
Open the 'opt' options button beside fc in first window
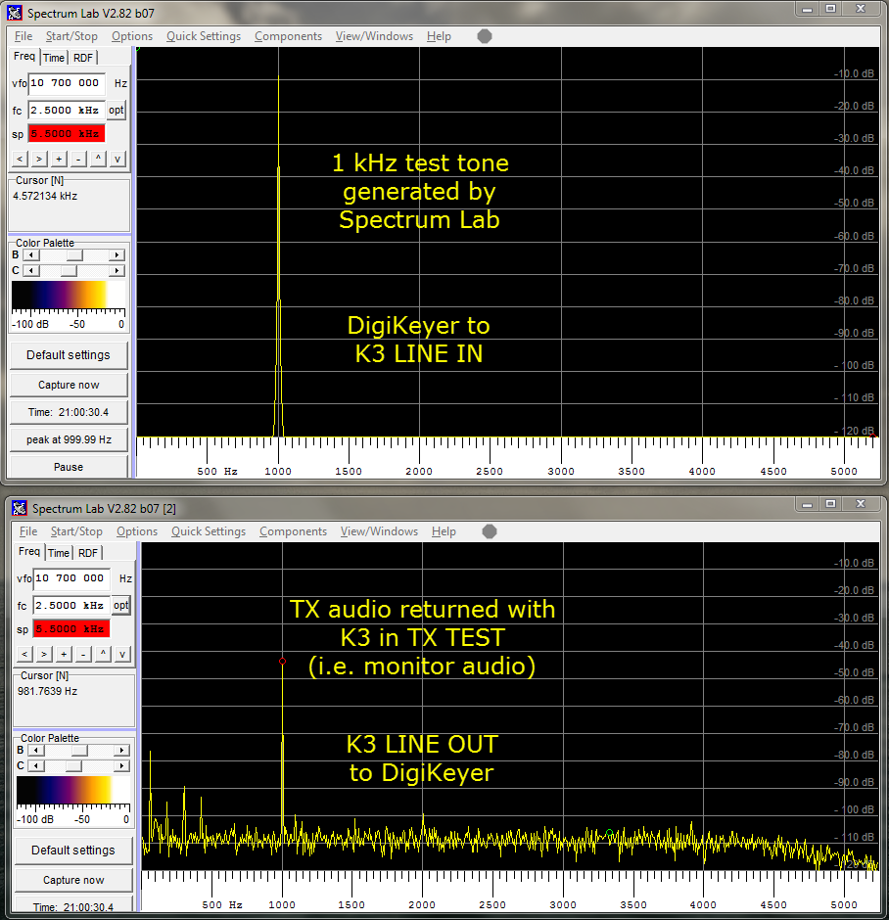pyautogui.click(x=117, y=111)
